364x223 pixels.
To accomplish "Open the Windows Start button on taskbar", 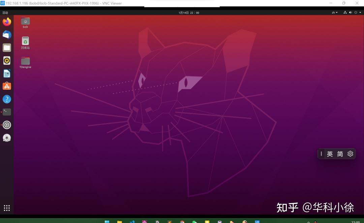I will (x=107, y=222).
